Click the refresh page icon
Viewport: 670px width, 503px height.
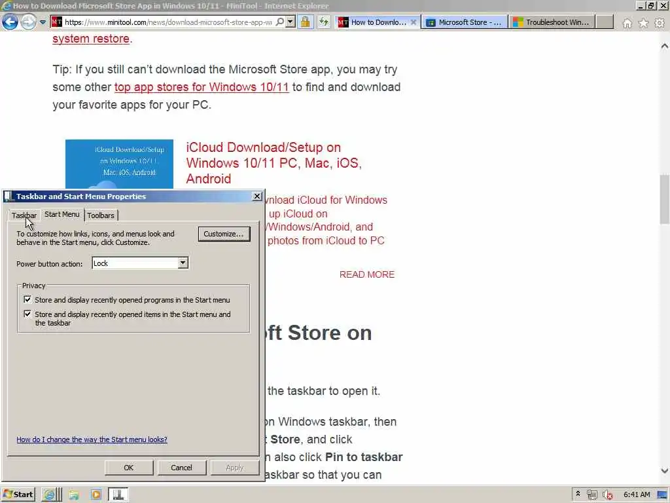(x=324, y=22)
